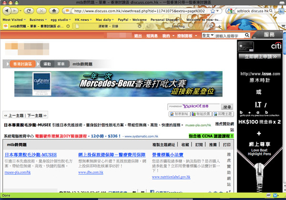The image size is (286, 200).
Task: Open the Google search engine selector icon
Action: (x=229, y=11)
